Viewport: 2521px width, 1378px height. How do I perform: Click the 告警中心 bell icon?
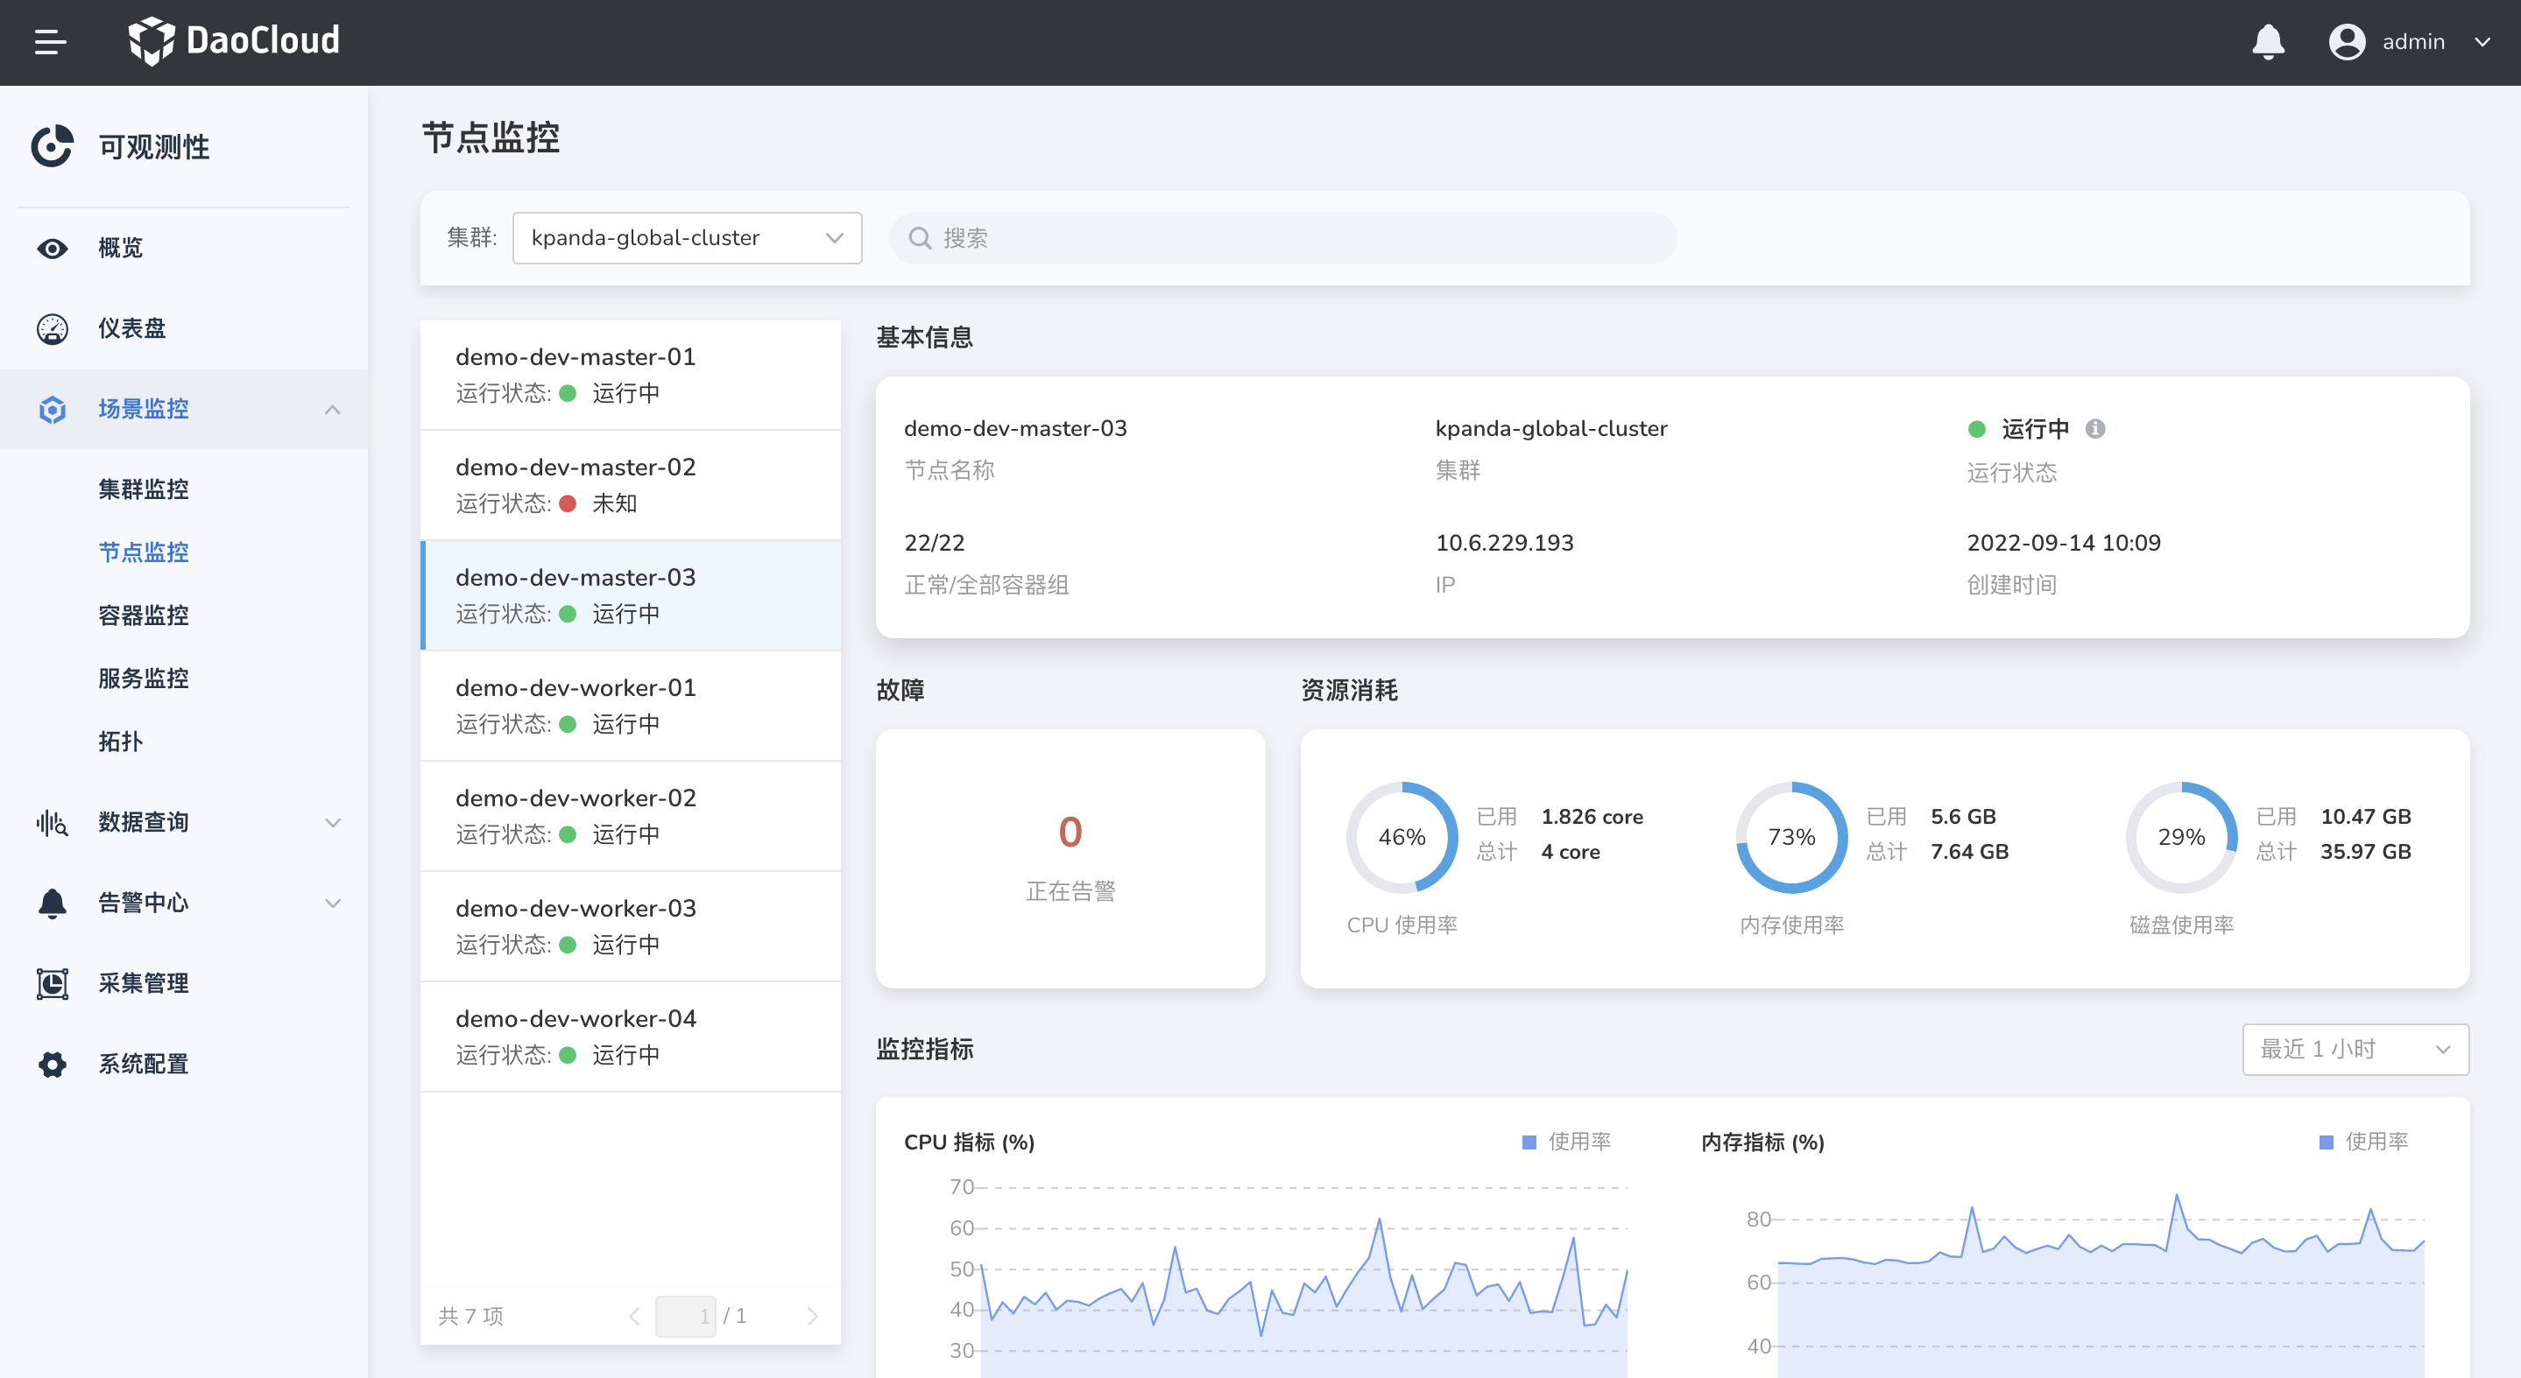coord(52,903)
